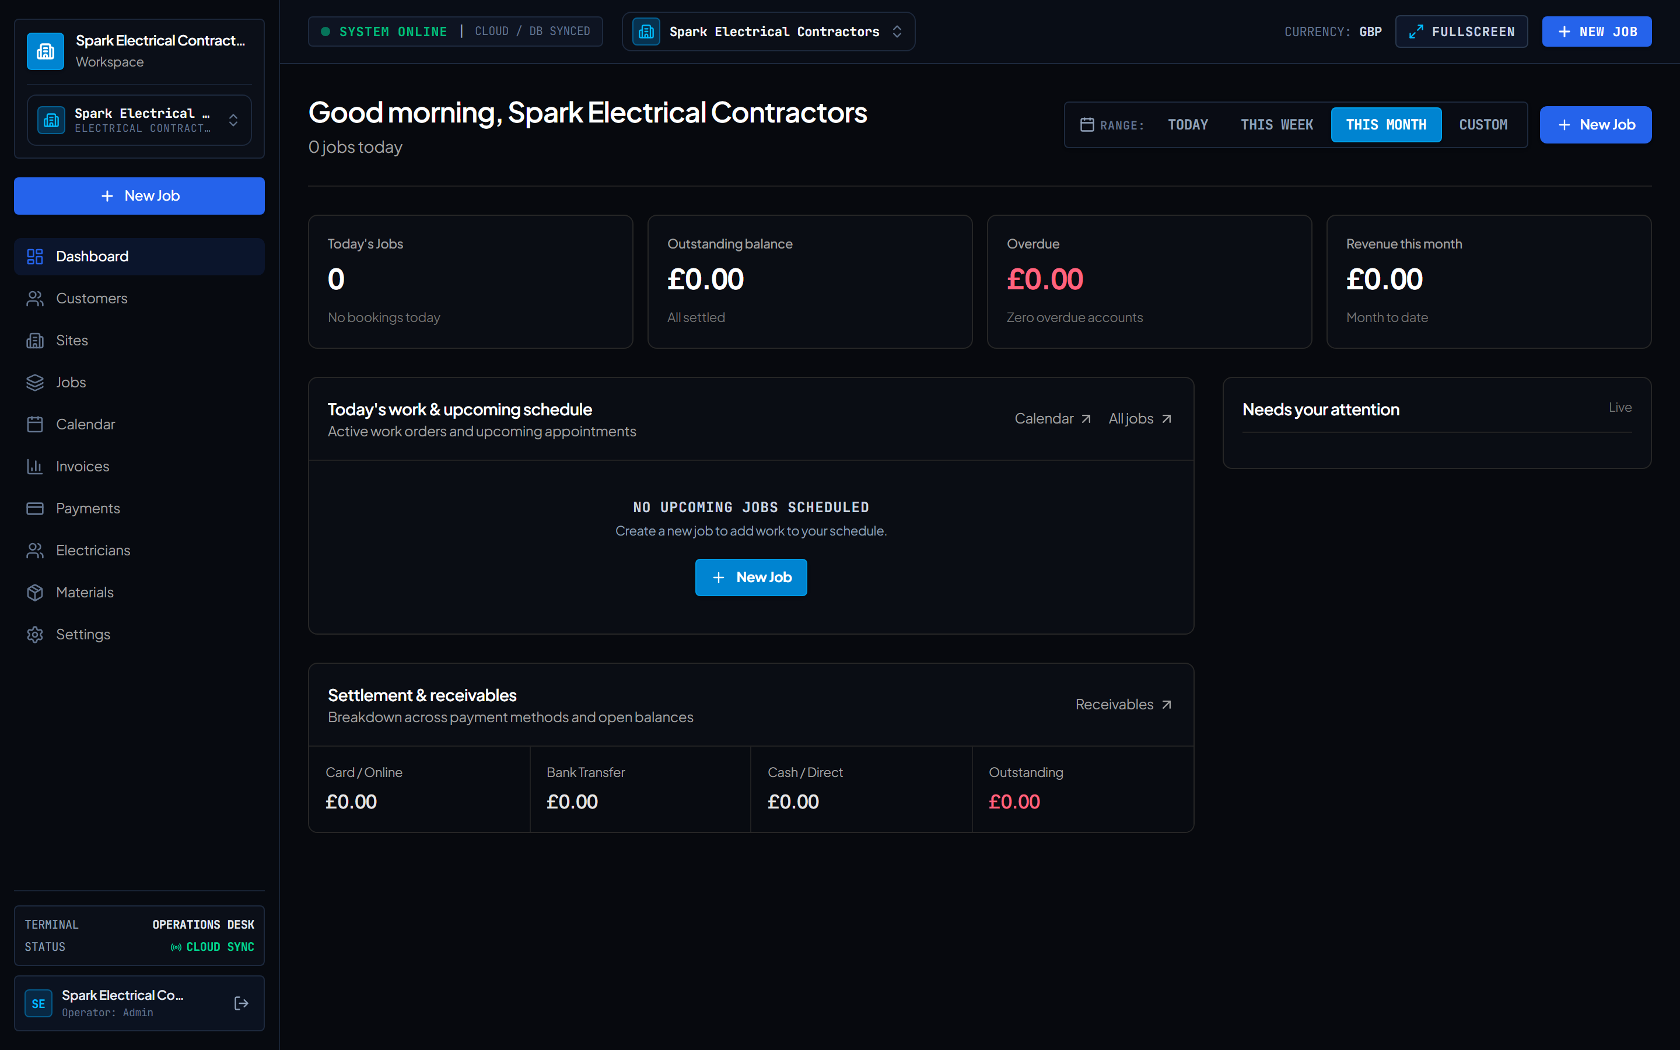Navigate to Jobs
The image size is (1680, 1050).
pyautogui.click(x=139, y=383)
